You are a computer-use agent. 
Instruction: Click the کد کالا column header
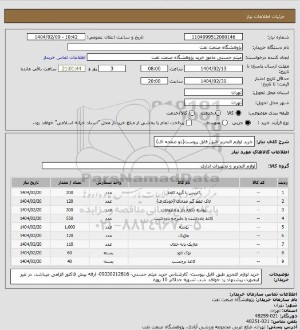258,183
